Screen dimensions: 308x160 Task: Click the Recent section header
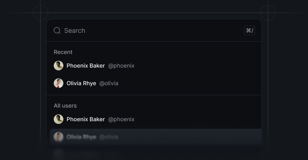[63, 52]
